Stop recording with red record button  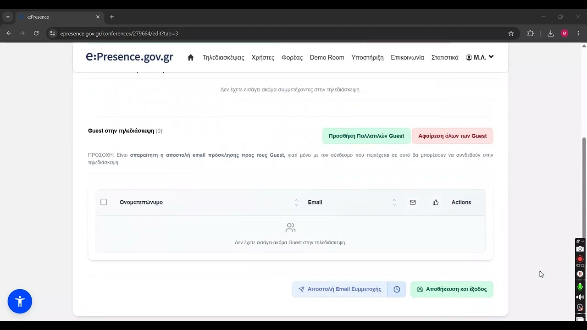(580, 259)
